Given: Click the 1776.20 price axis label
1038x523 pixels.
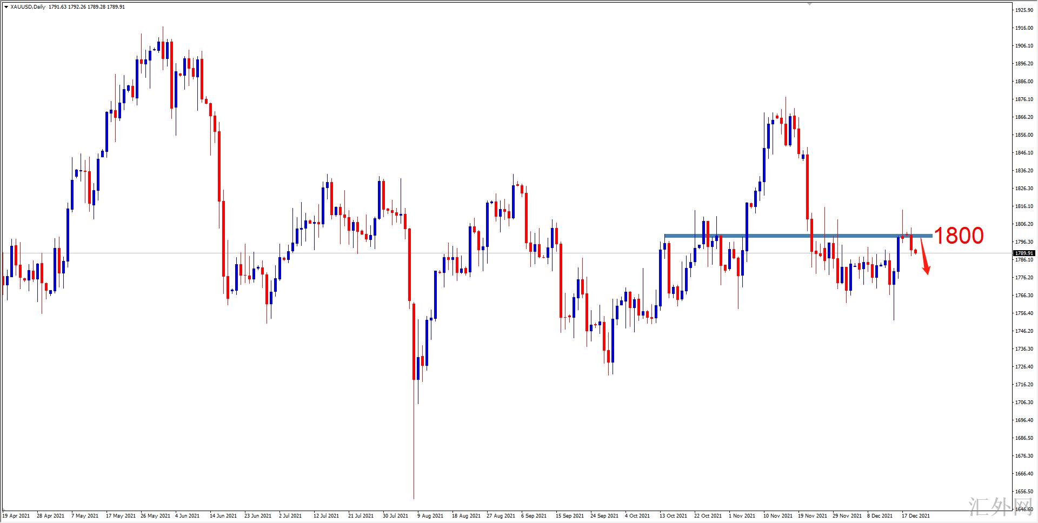Looking at the screenshot, I should click(x=1024, y=278).
